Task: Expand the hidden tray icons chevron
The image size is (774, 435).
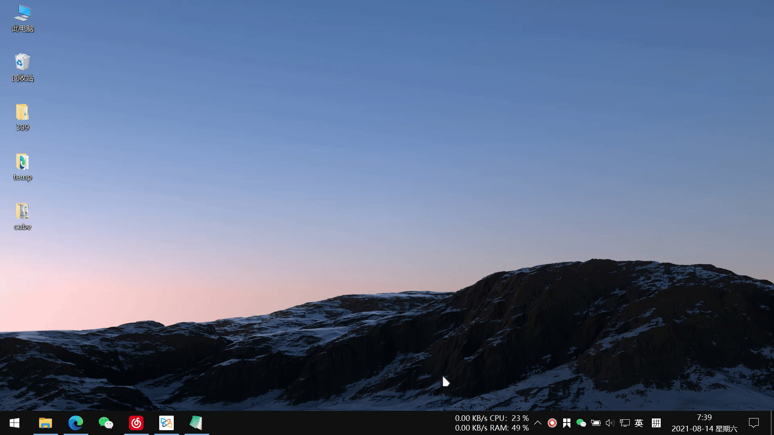Action: point(538,423)
